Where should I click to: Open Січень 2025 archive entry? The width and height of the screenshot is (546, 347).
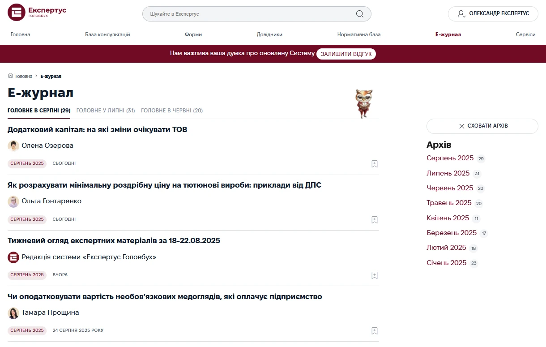(446, 263)
